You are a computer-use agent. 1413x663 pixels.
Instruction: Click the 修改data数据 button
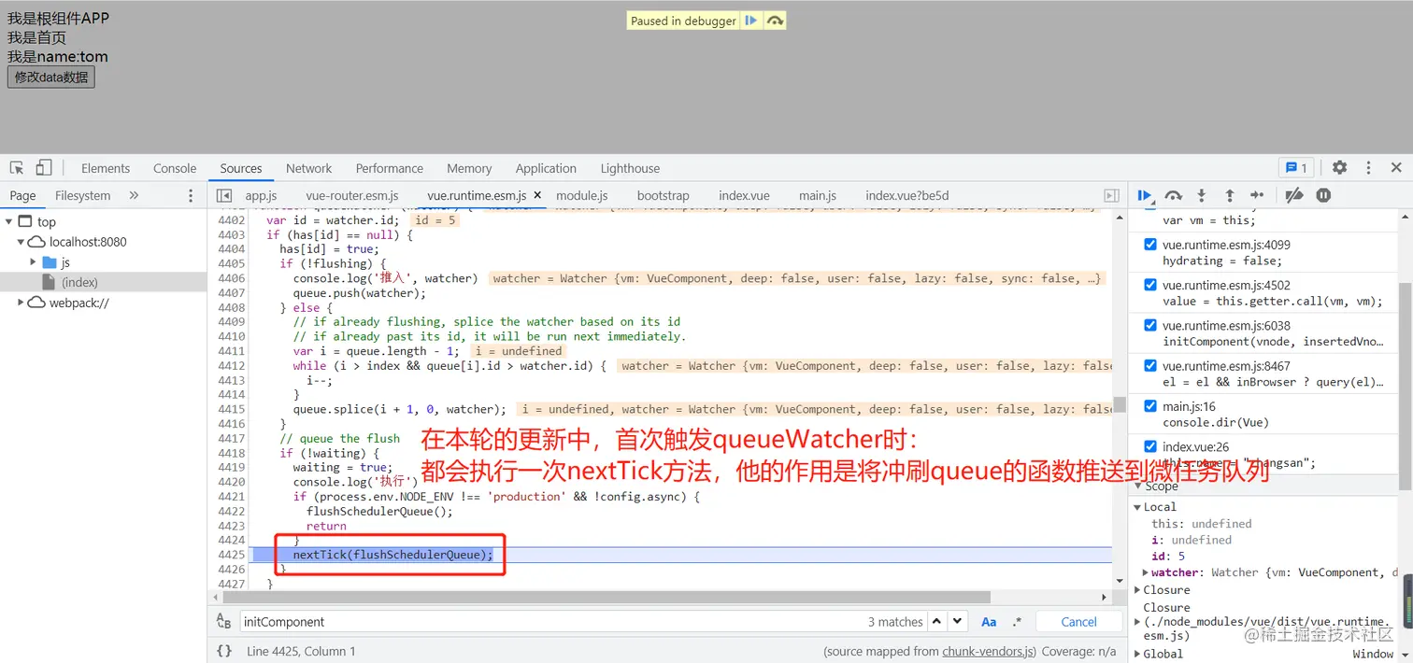51,77
